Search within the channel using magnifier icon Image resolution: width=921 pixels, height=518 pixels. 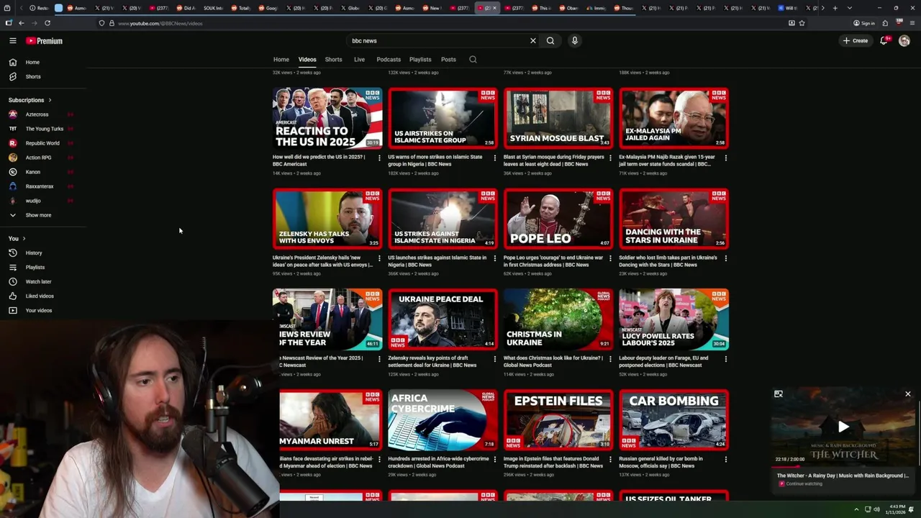pos(473,60)
